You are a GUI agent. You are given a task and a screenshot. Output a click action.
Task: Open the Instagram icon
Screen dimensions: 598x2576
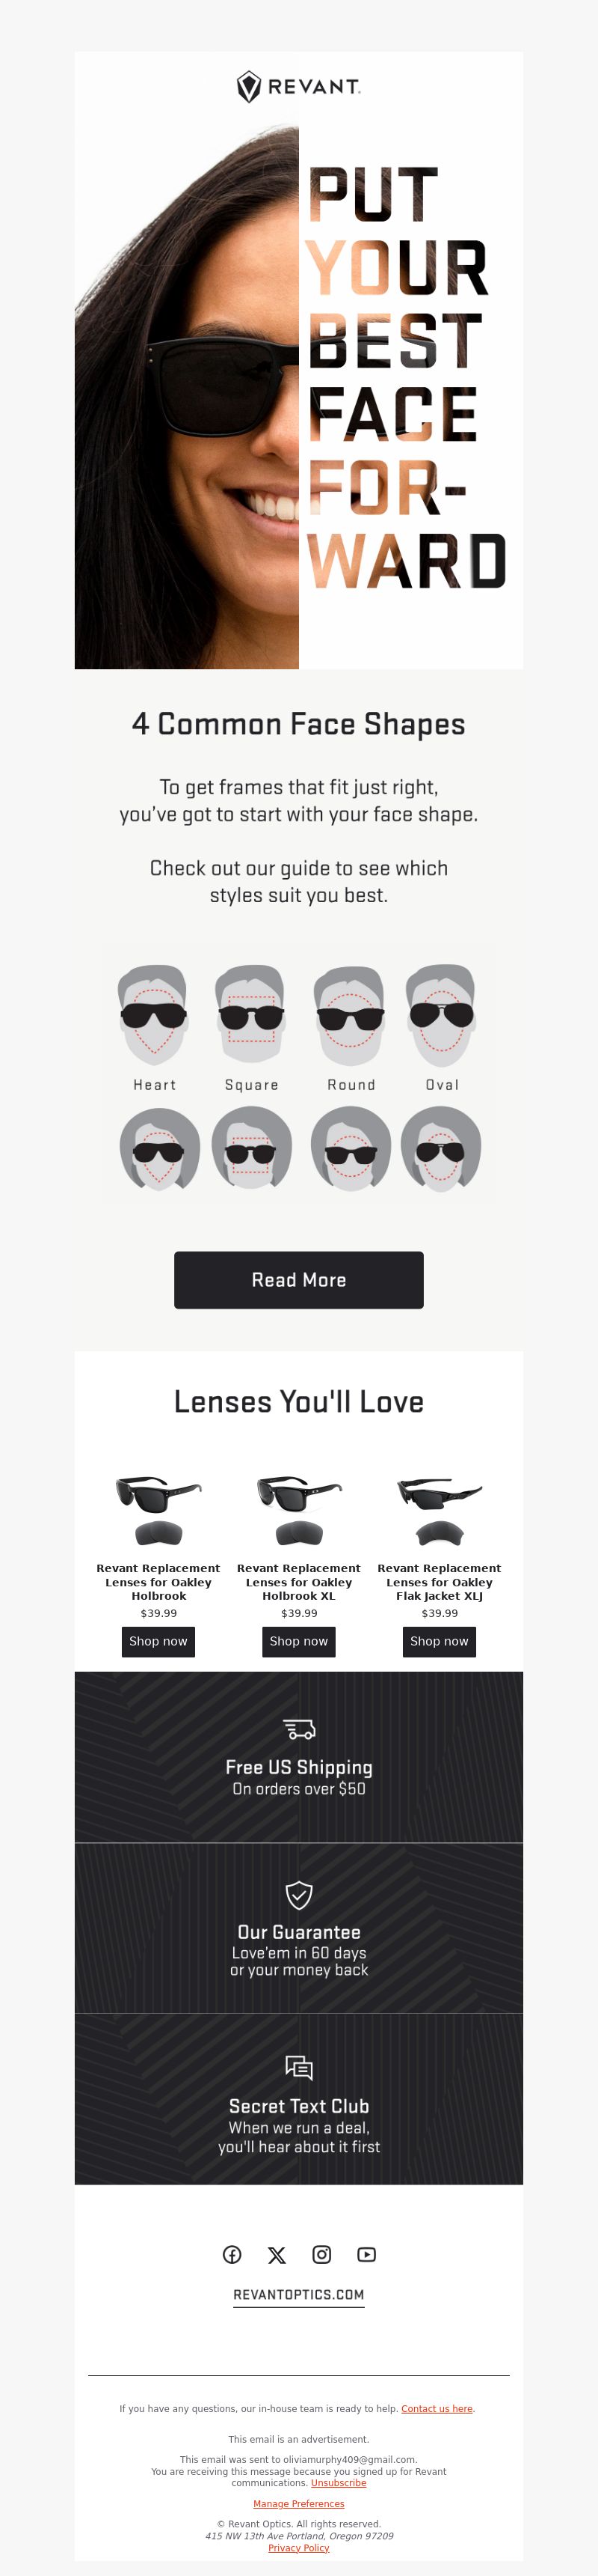point(321,2254)
